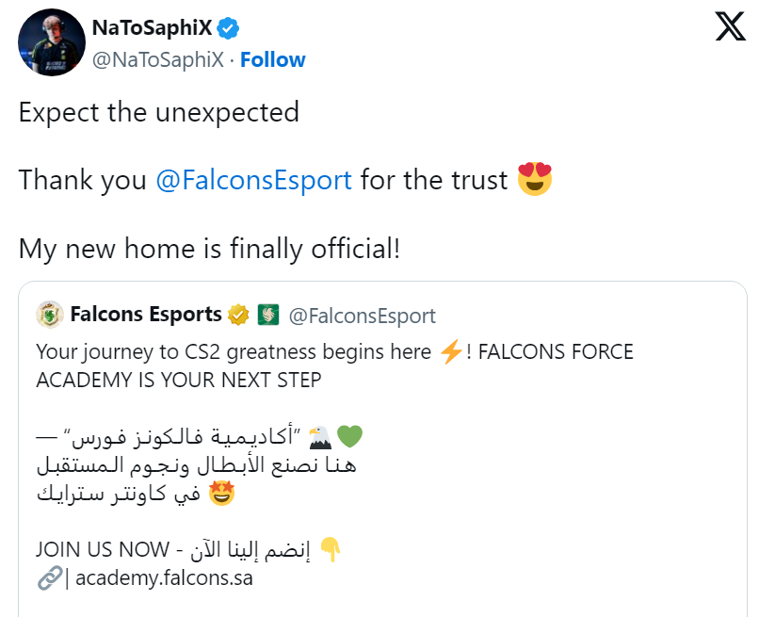
Task: Click the pointing-down finger emoji
Action: [x=329, y=548]
